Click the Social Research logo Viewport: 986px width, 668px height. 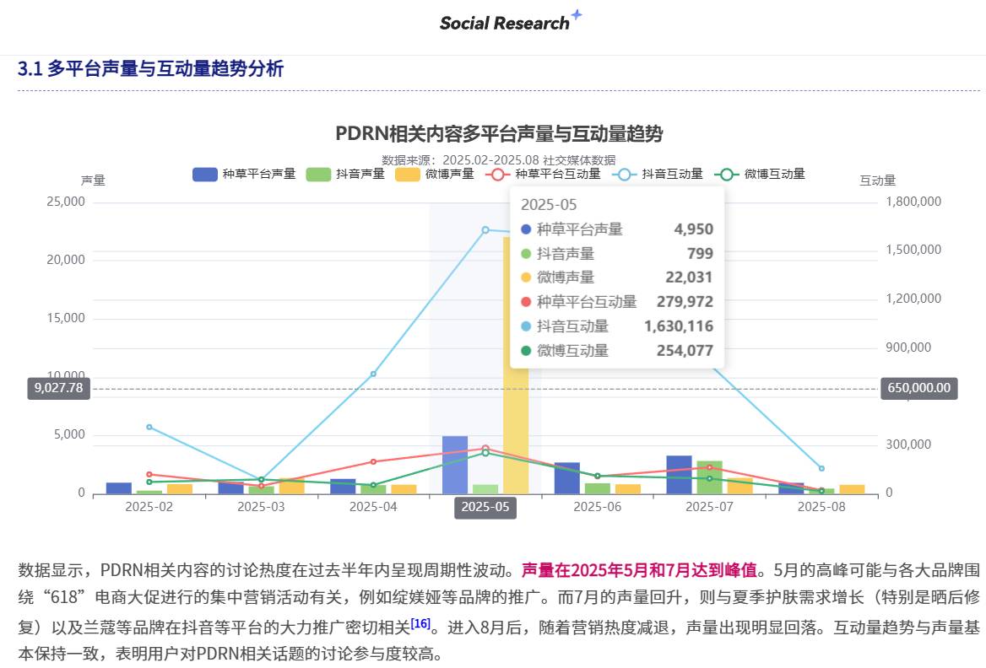pyautogui.click(x=504, y=24)
